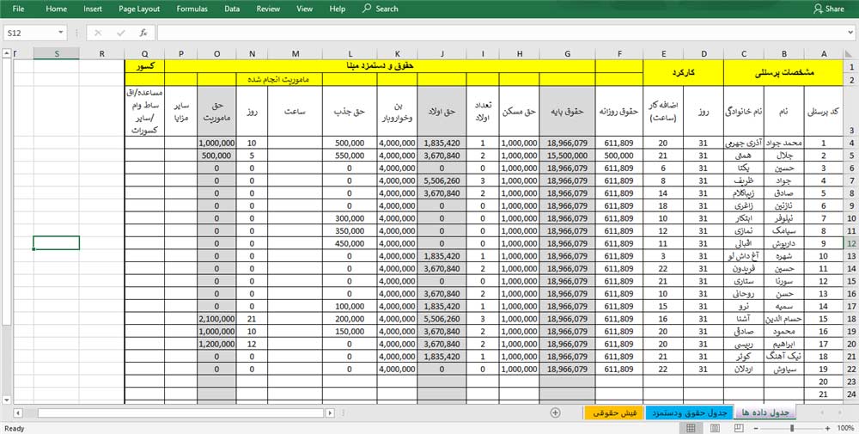The image size is (859, 434).
Task: Select the فیش حقوقی sheet tab
Action: pos(611,413)
